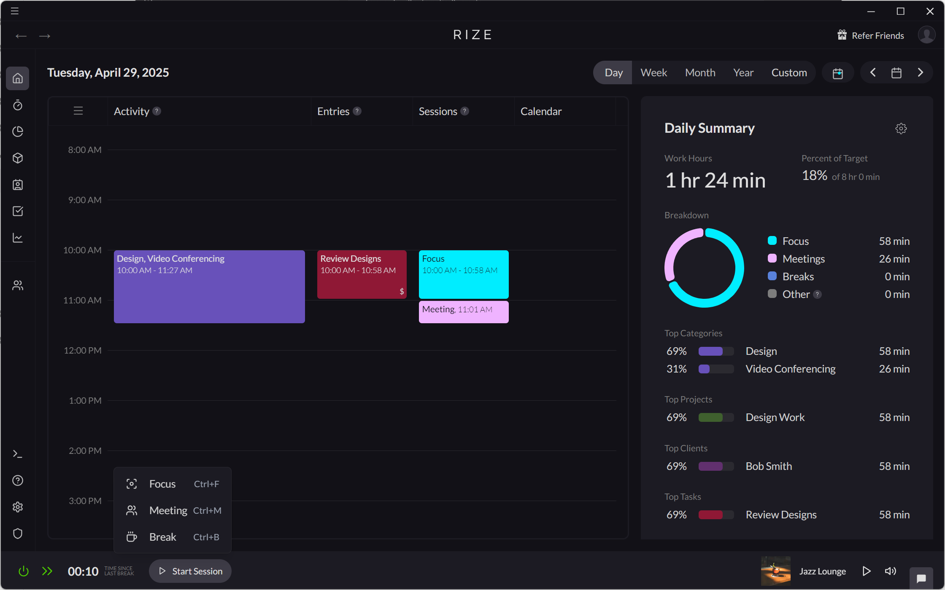
Task: Open the pie chart reports icon
Action: (18, 131)
